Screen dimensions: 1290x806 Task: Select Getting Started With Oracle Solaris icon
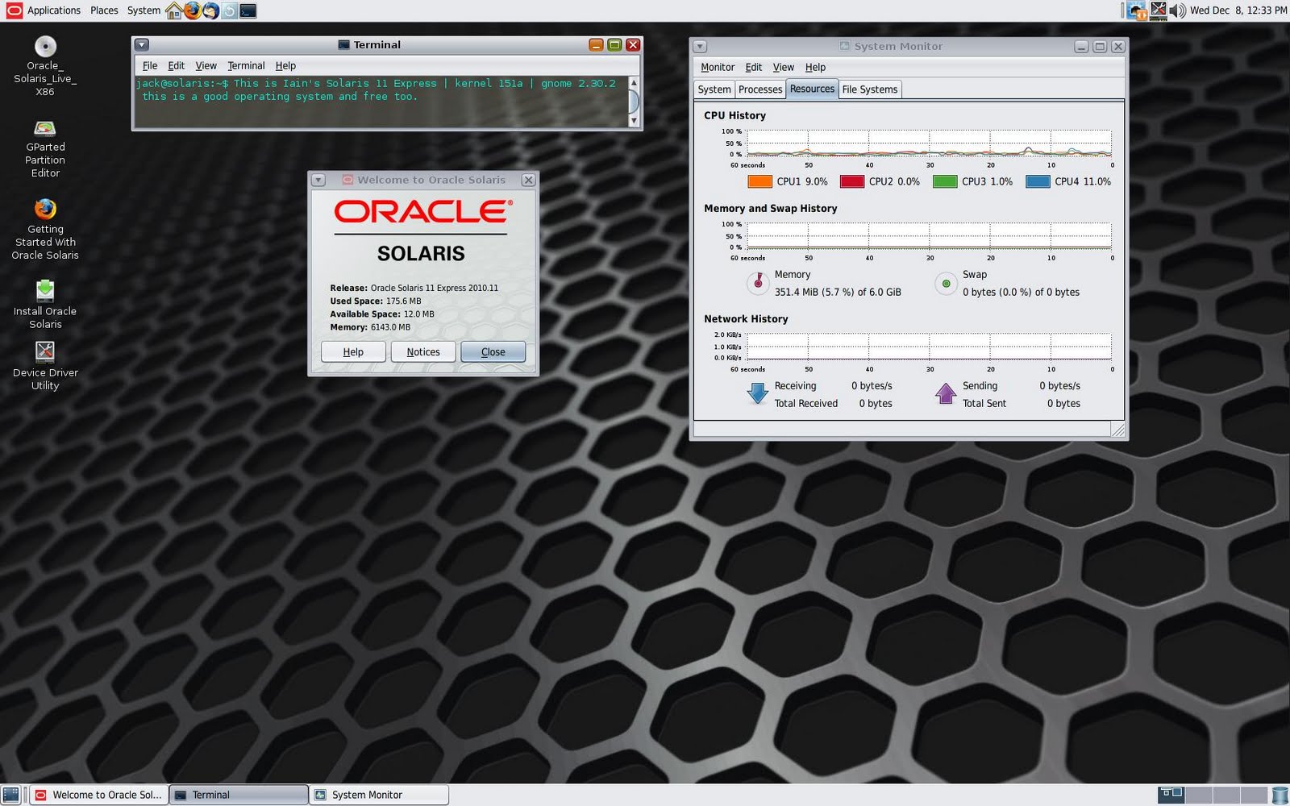click(45, 230)
